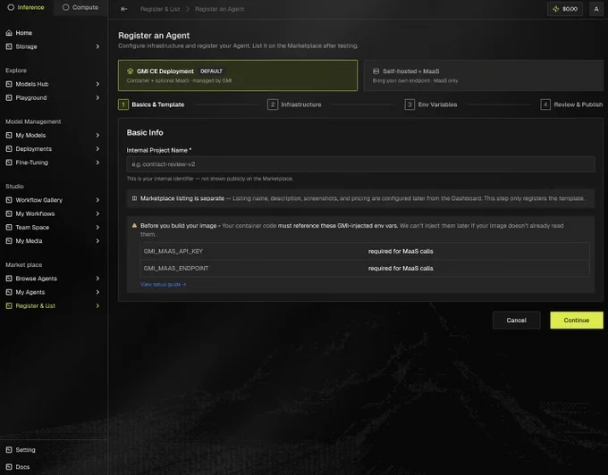Click the Storage icon in the sidebar

[9, 46]
